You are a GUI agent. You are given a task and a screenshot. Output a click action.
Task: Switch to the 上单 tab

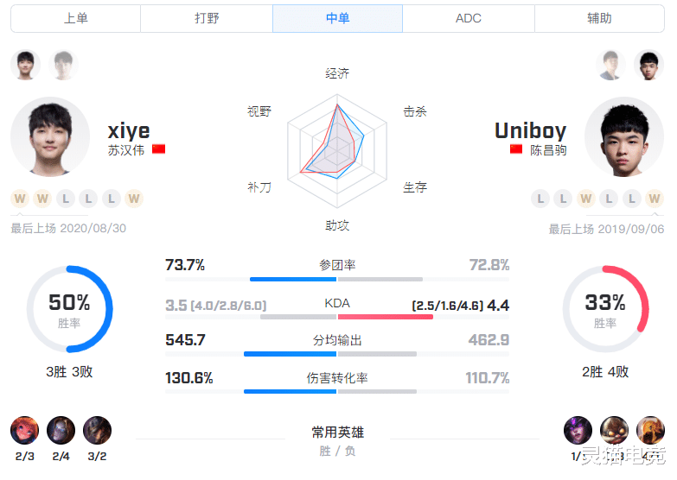[75, 18]
